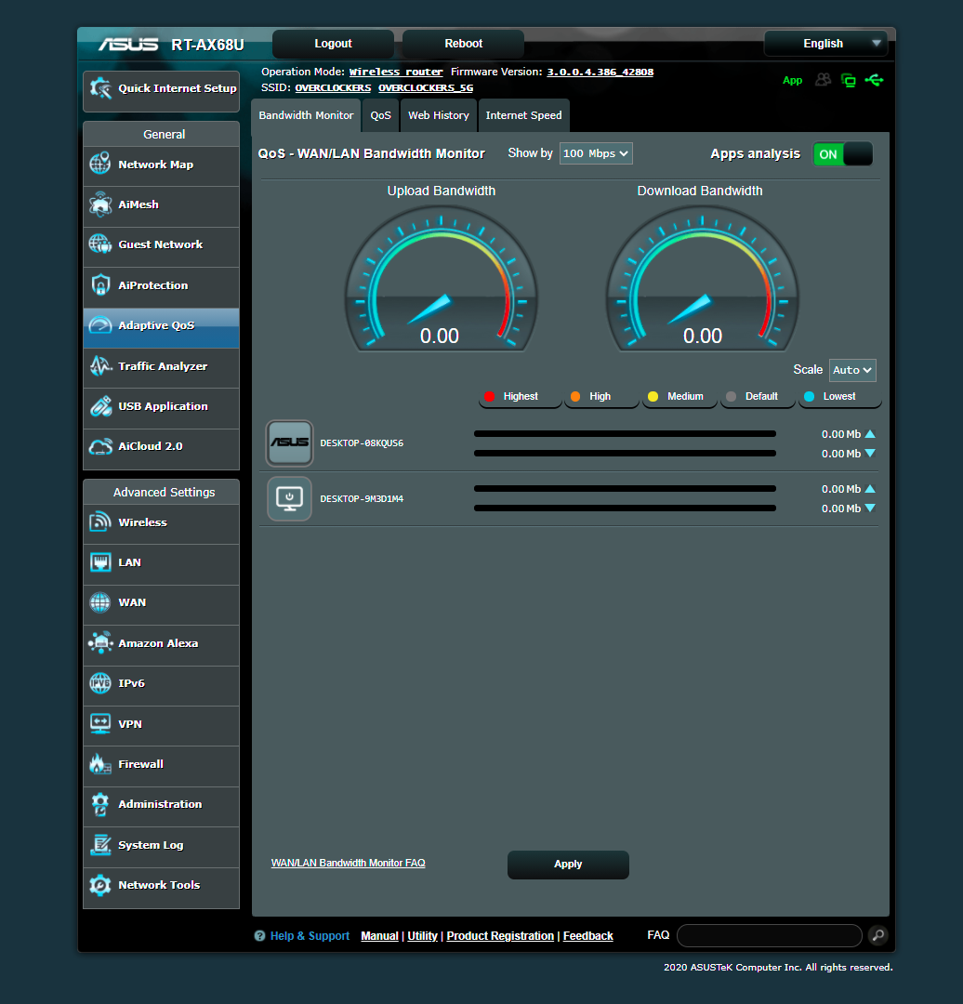Click the Guest Network icon
Screen dimensions: 963x1004
100,244
